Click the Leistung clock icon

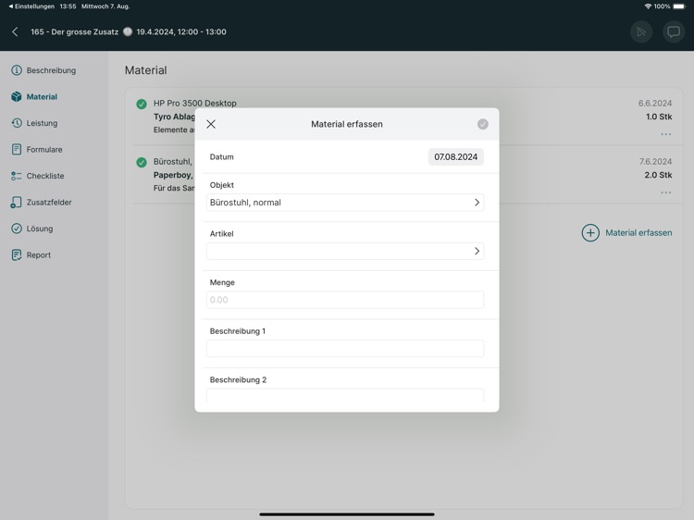click(x=17, y=123)
